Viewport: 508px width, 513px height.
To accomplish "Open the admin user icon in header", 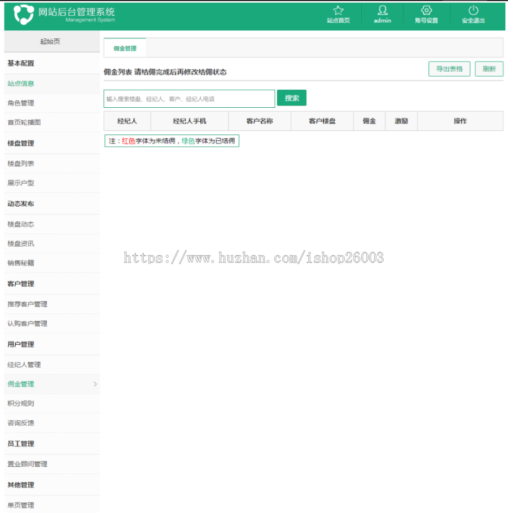I will coord(382,15).
